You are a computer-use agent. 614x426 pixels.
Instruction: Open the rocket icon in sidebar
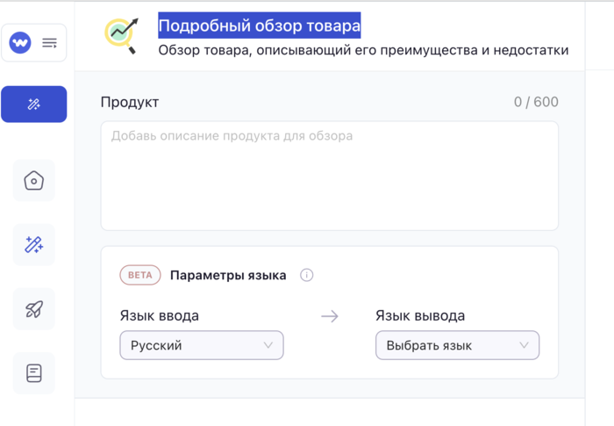(34, 309)
